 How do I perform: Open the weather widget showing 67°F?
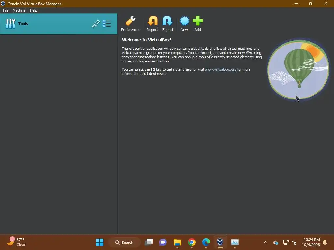[16, 242]
